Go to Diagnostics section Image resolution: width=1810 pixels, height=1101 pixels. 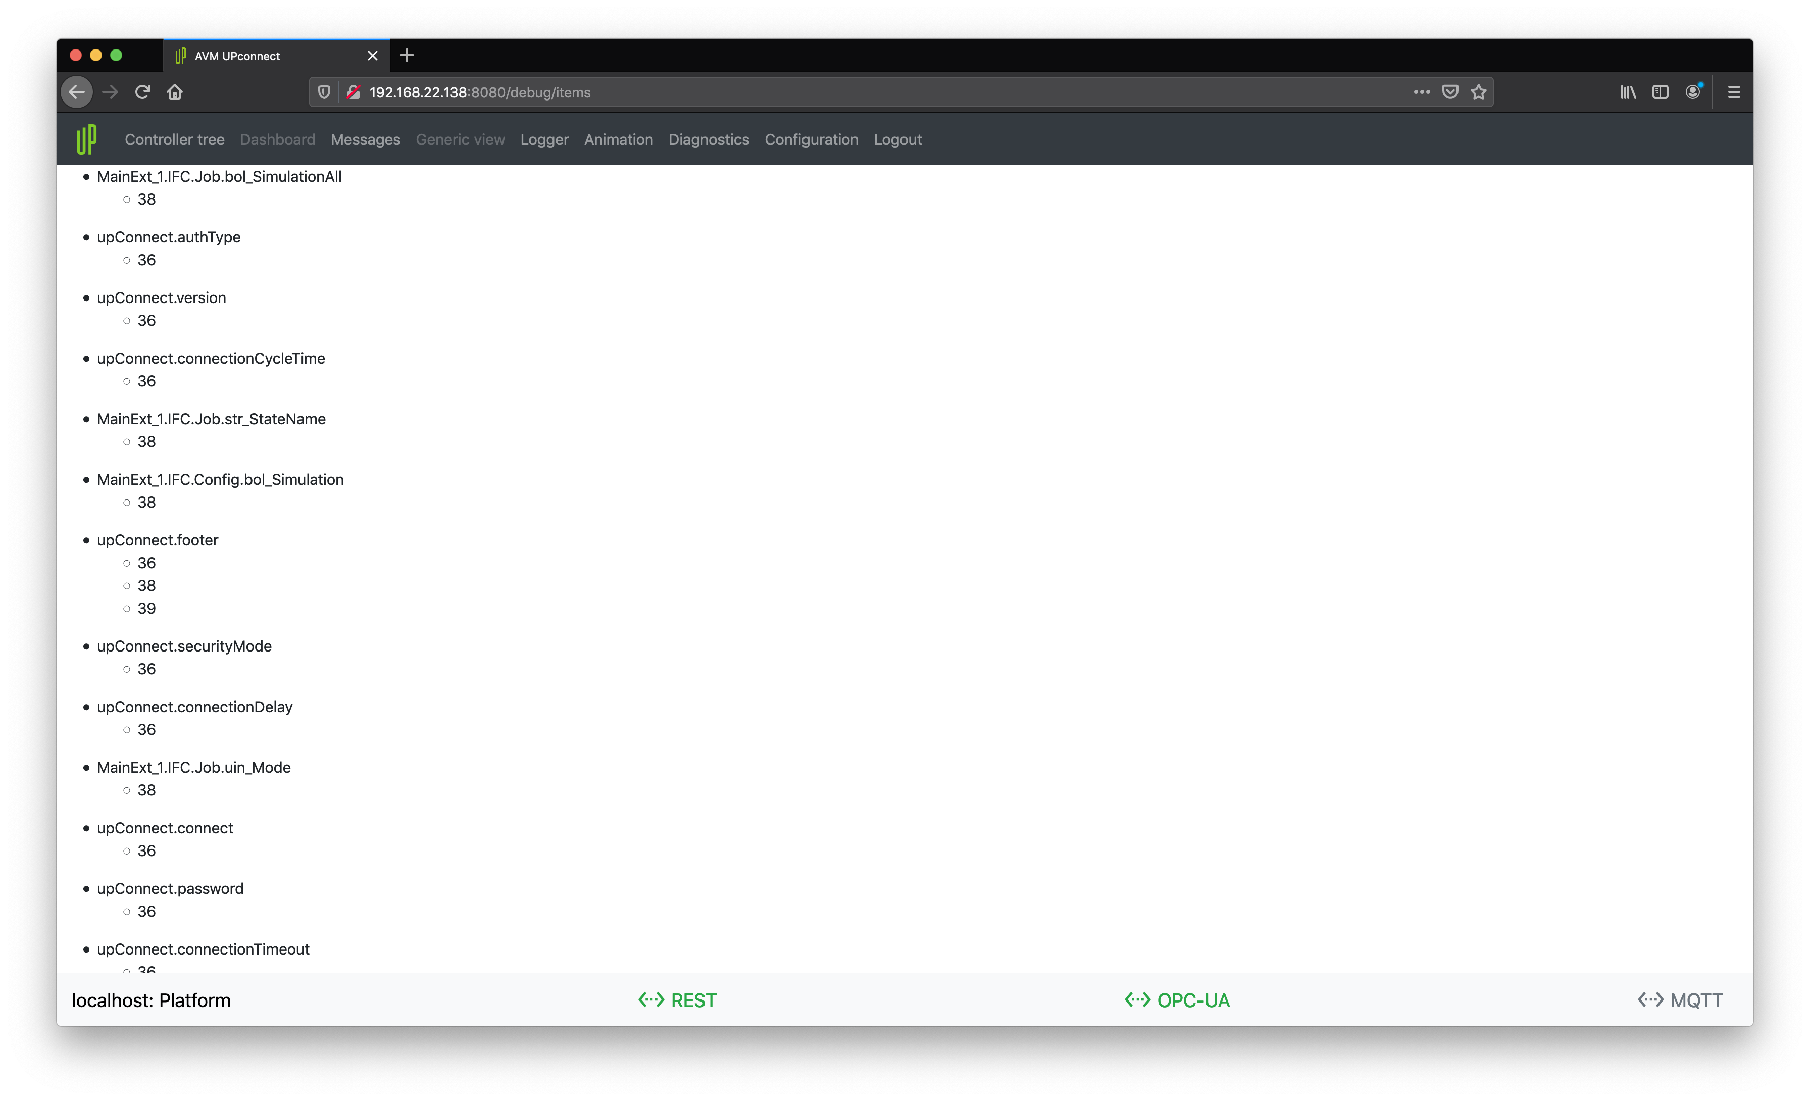(708, 139)
